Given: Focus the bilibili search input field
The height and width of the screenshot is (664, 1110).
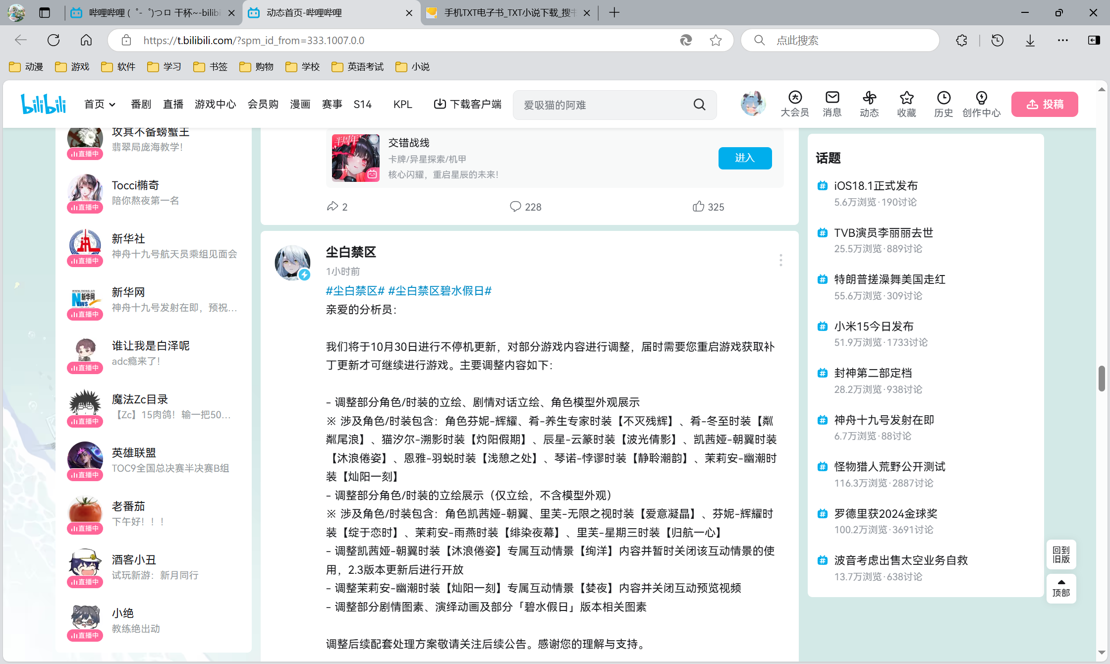Looking at the screenshot, I should point(605,105).
